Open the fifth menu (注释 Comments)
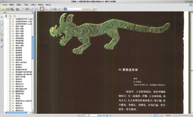 click(x=33, y=5)
